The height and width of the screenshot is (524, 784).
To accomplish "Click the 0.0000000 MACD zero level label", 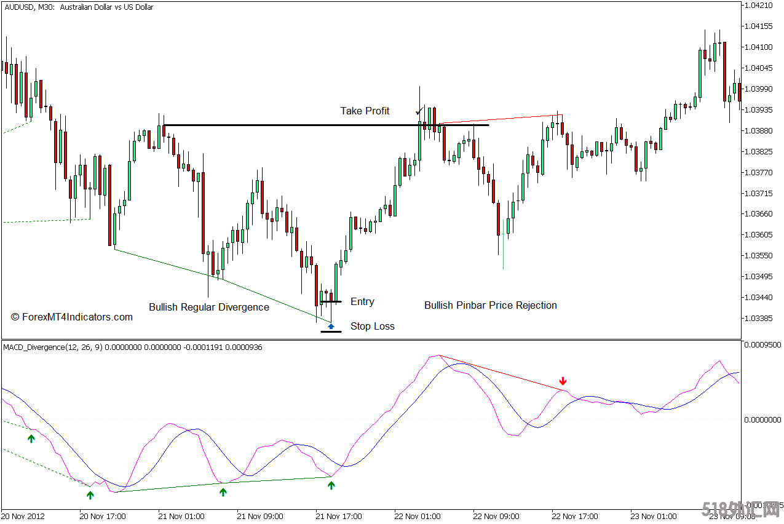I will [761, 419].
